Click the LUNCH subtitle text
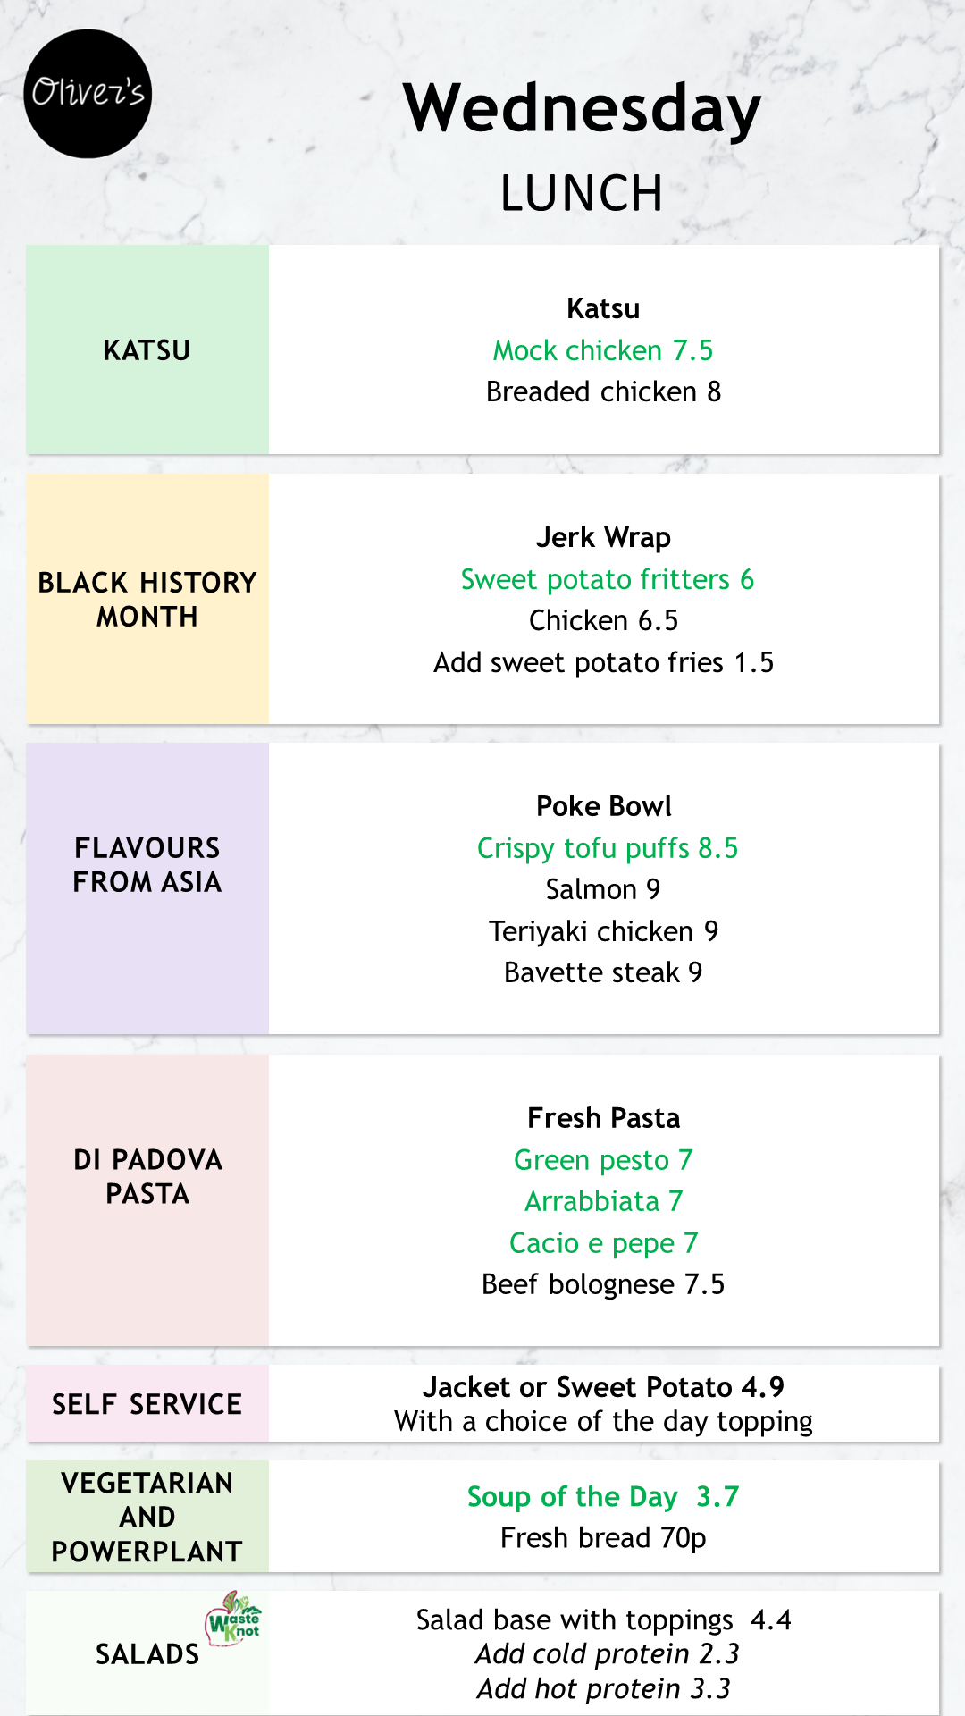 (582, 193)
